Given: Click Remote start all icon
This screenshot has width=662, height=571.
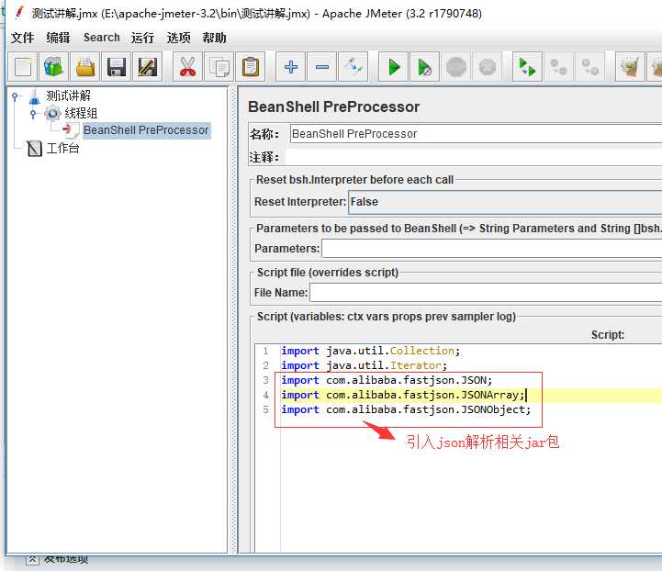Looking at the screenshot, I should (x=527, y=67).
